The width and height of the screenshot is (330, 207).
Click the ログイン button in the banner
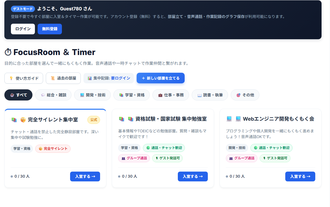[x=23, y=29]
